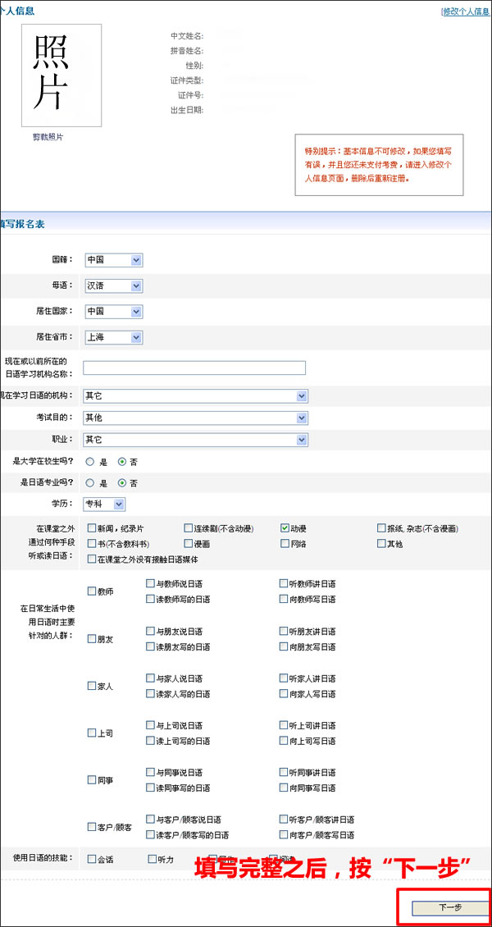Check 向同事写日语
The height and width of the screenshot is (927, 492).
pos(284,788)
